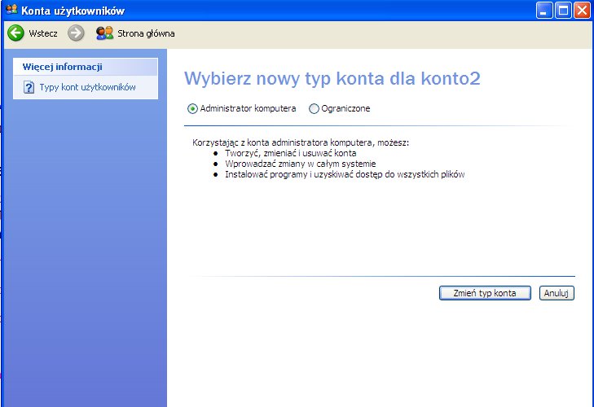Click the grey forward arrow icon
Viewport: 594px width, 407px height.
(76, 33)
